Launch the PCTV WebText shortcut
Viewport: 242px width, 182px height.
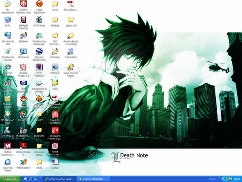click(40, 70)
